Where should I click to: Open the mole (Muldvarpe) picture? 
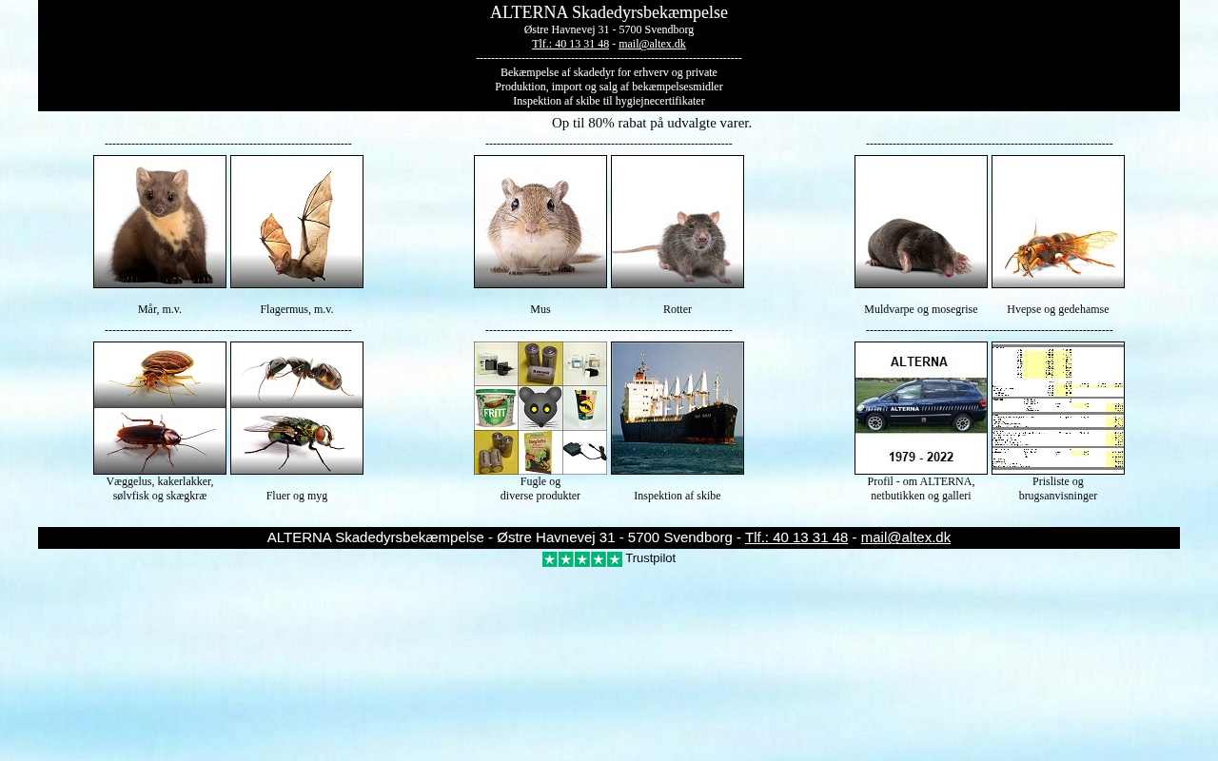[921, 222]
